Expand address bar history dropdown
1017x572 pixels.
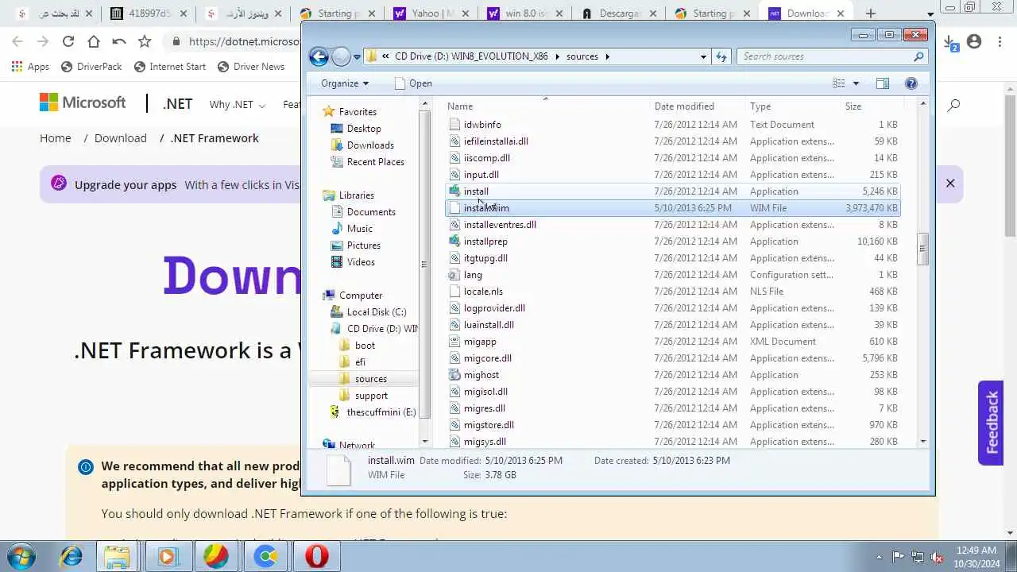tap(703, 56)
